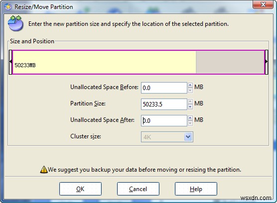
Task: Click the dialog title bar star icon
Action: (8, 6)
